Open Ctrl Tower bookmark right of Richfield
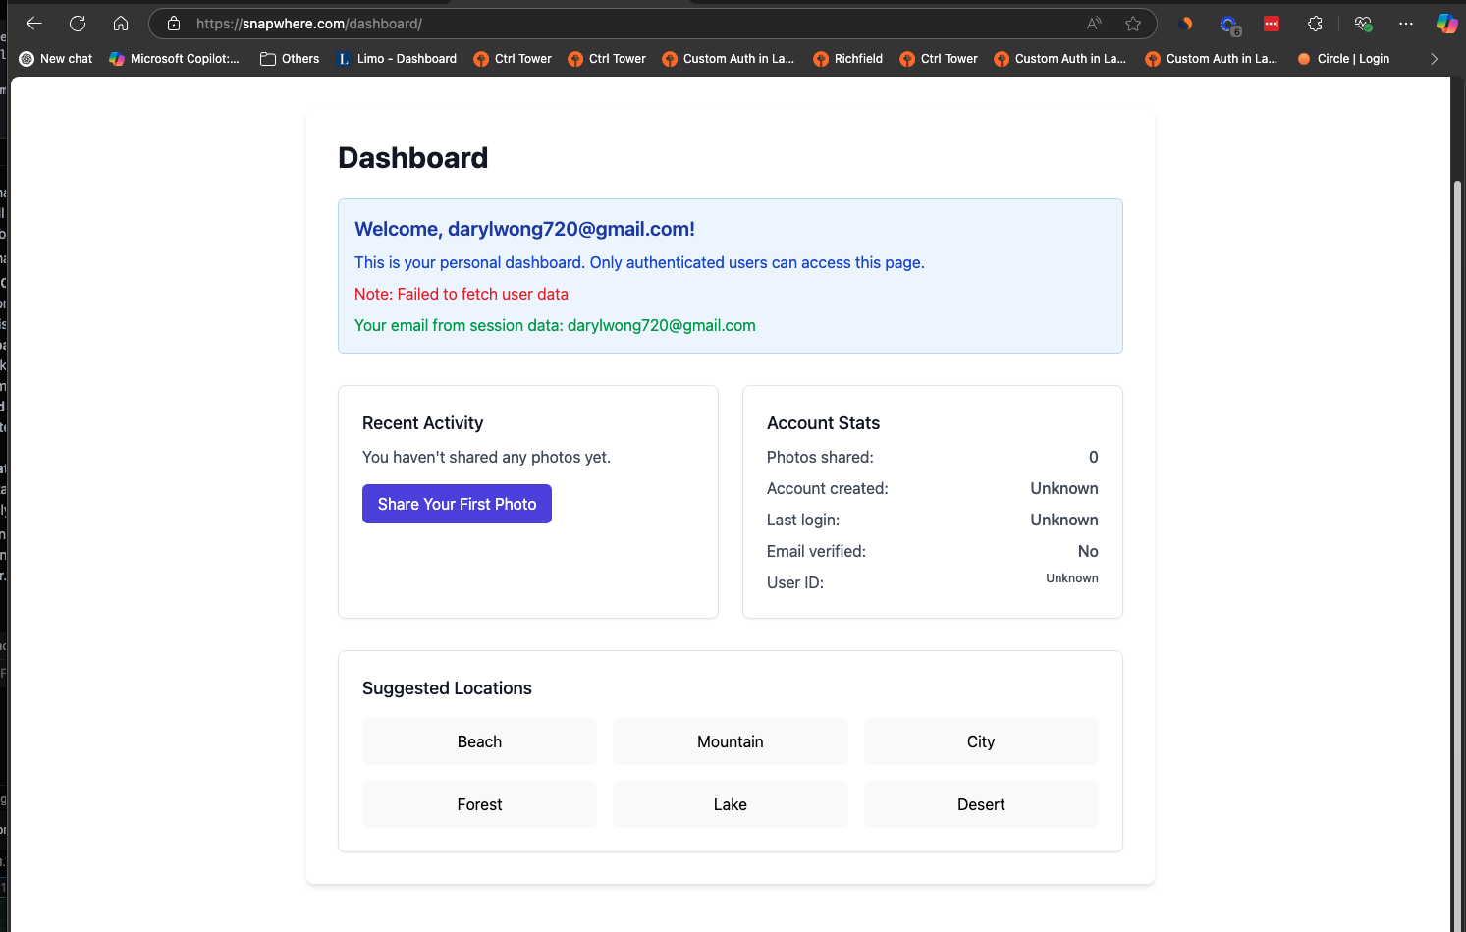Viewport: 1466px width, 932px height. (x=939, y=59)
